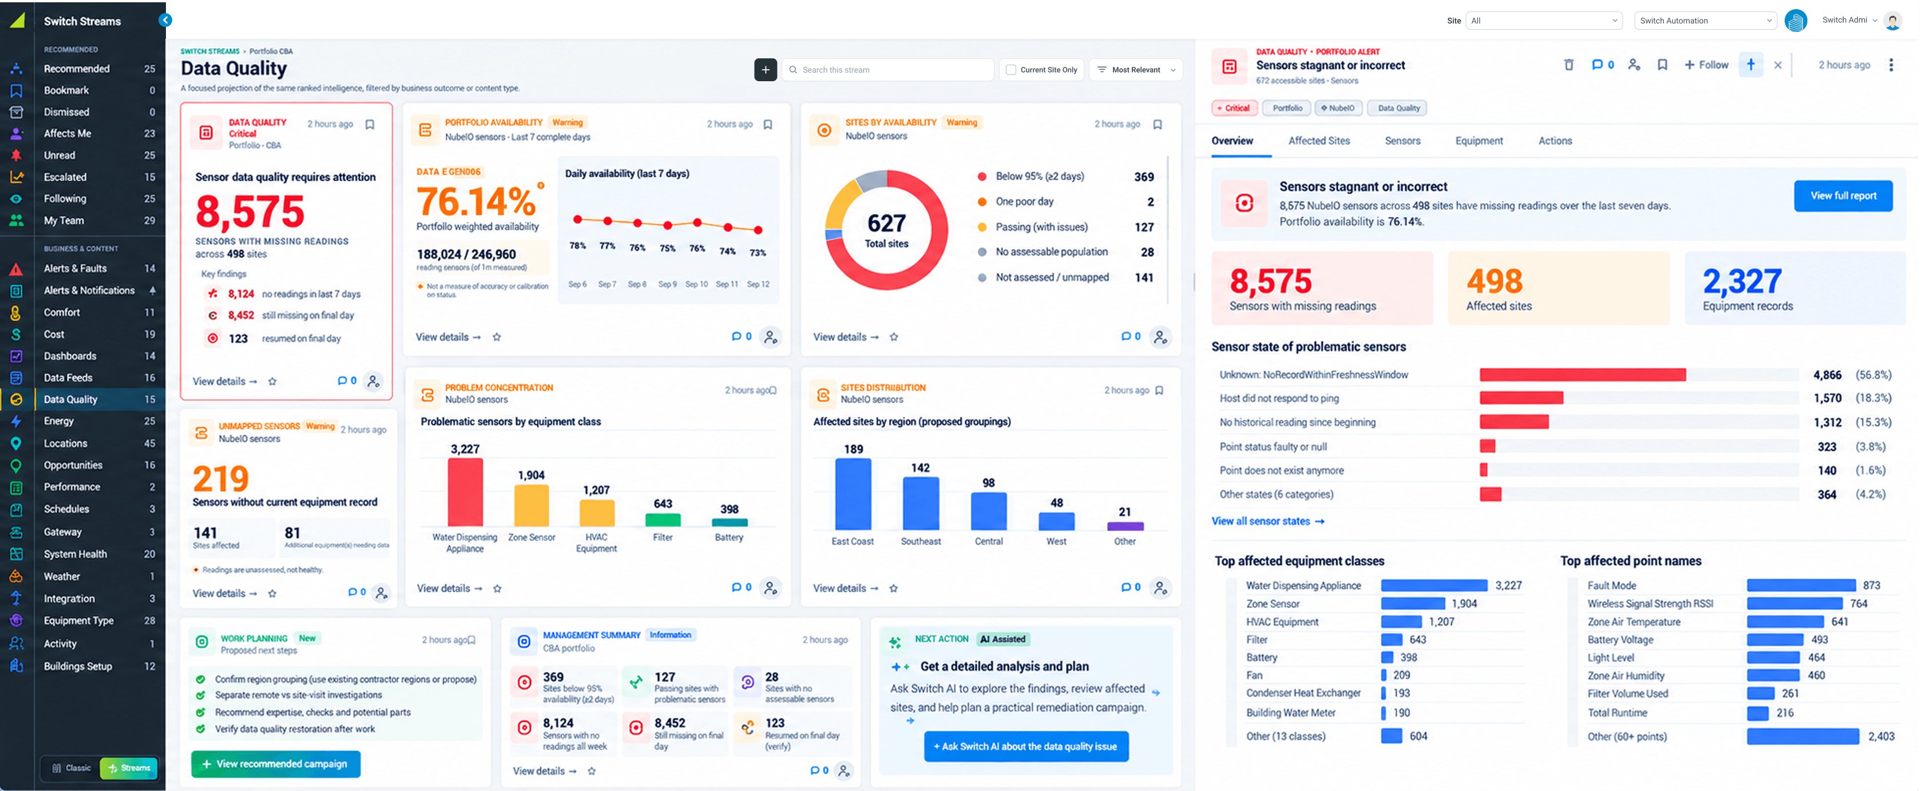Open comments on Sites Distribution card

1130,587
